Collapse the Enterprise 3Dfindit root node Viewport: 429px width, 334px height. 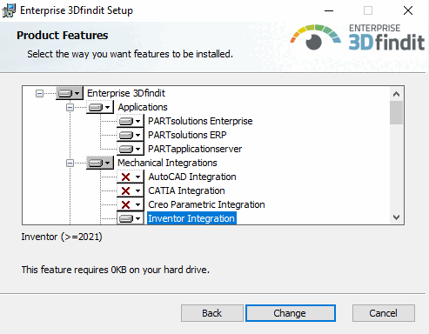[39, 93]
